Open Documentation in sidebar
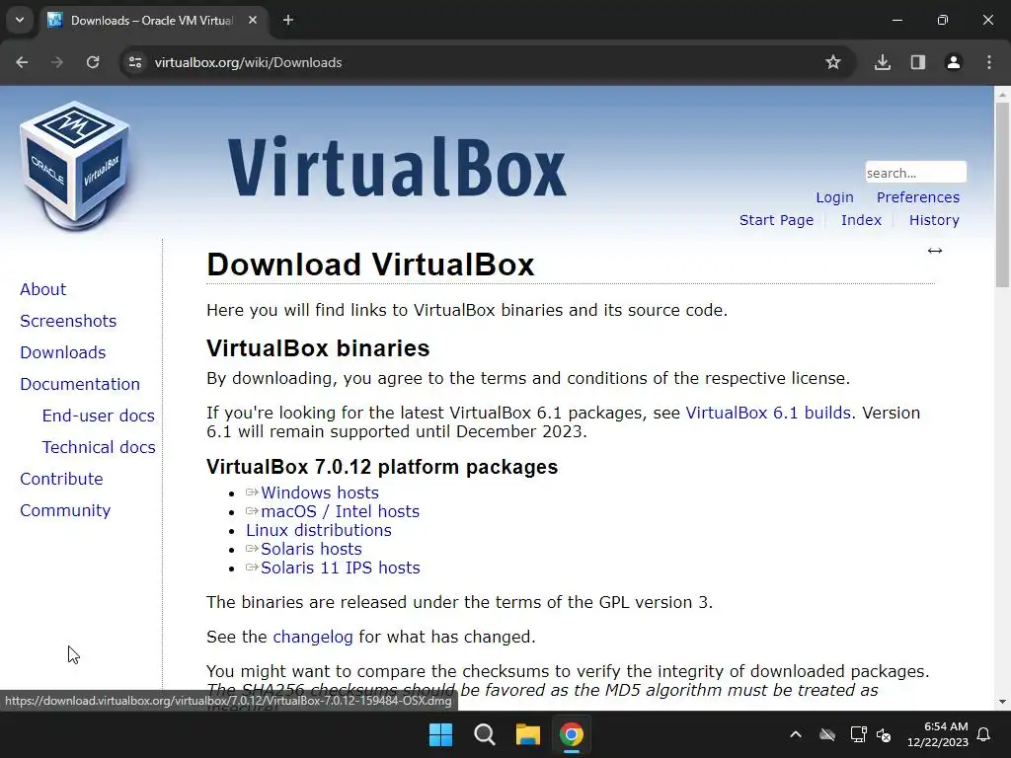 pyautogui.click(x=80, y=384)
